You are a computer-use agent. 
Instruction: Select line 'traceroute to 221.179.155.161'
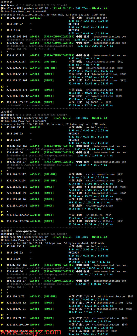53,15
